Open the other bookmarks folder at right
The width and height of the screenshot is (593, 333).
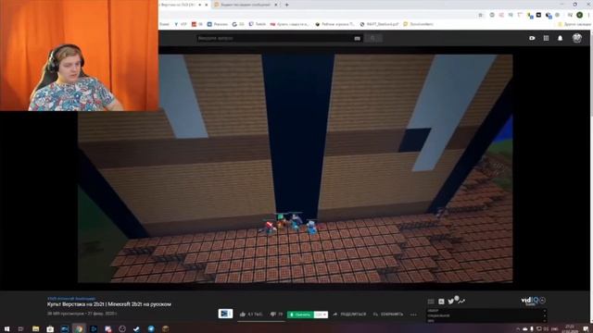(x=574, y=24)
